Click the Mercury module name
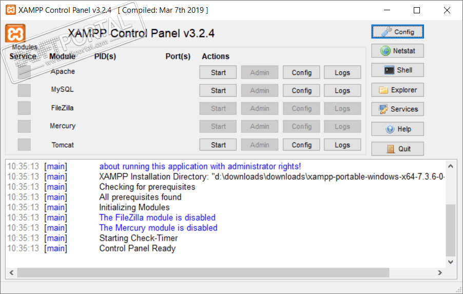 point(63,126)
